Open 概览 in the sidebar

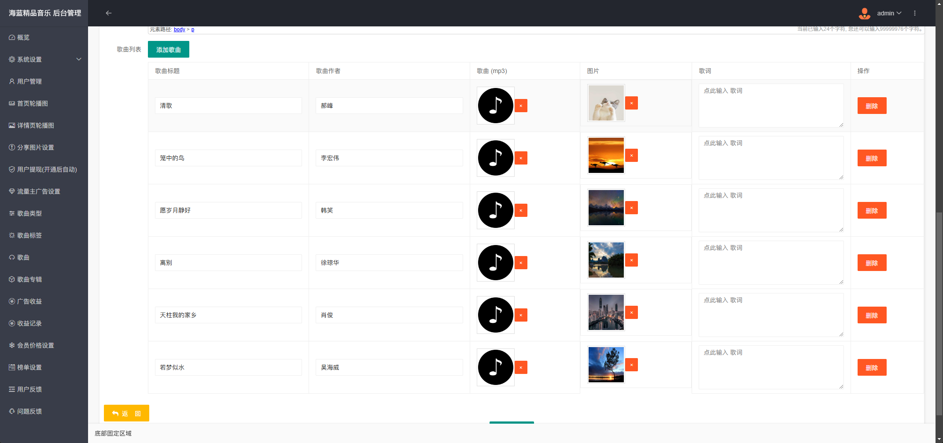44,37
